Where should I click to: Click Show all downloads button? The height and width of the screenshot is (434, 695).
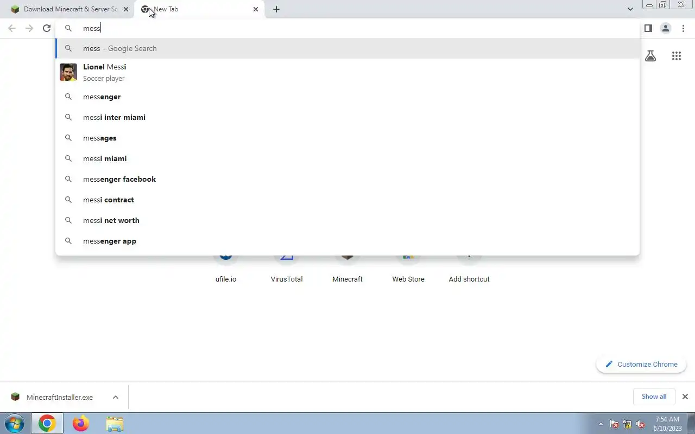tap(654, 397)
